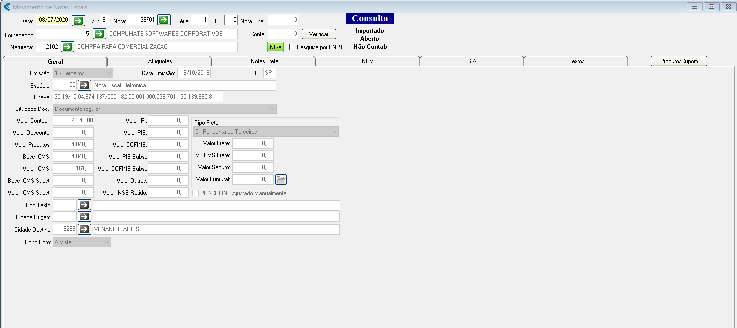Switch to the Aliquotas tab
This screenshot has height=328, width=737.
point(159,61)
